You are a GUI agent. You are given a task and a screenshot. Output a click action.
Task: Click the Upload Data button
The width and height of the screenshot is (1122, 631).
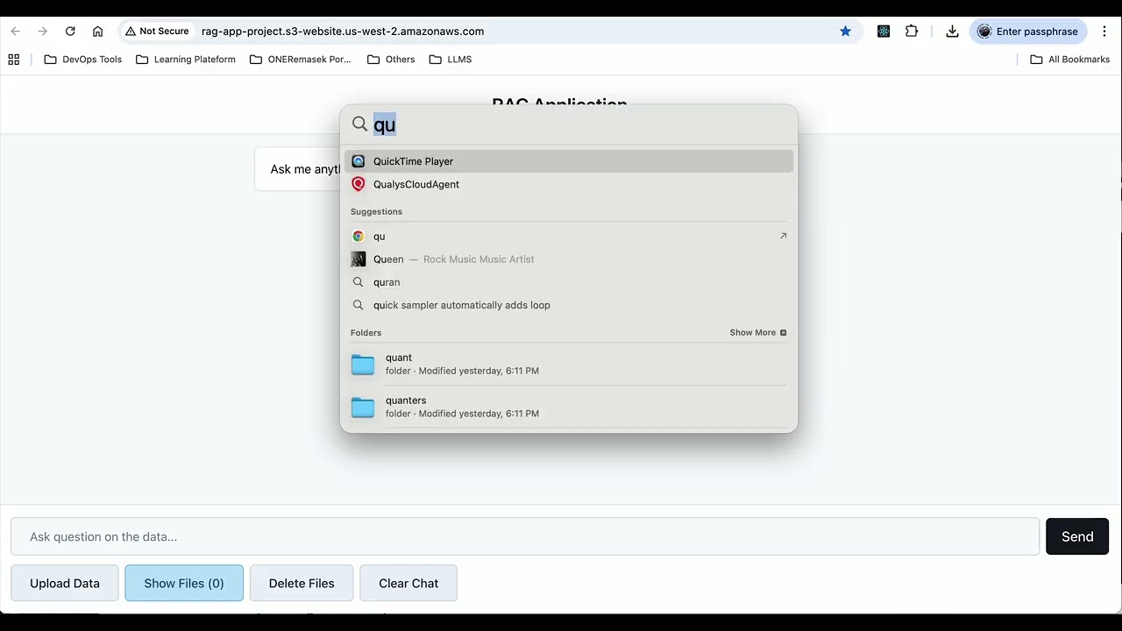[65, 583]
